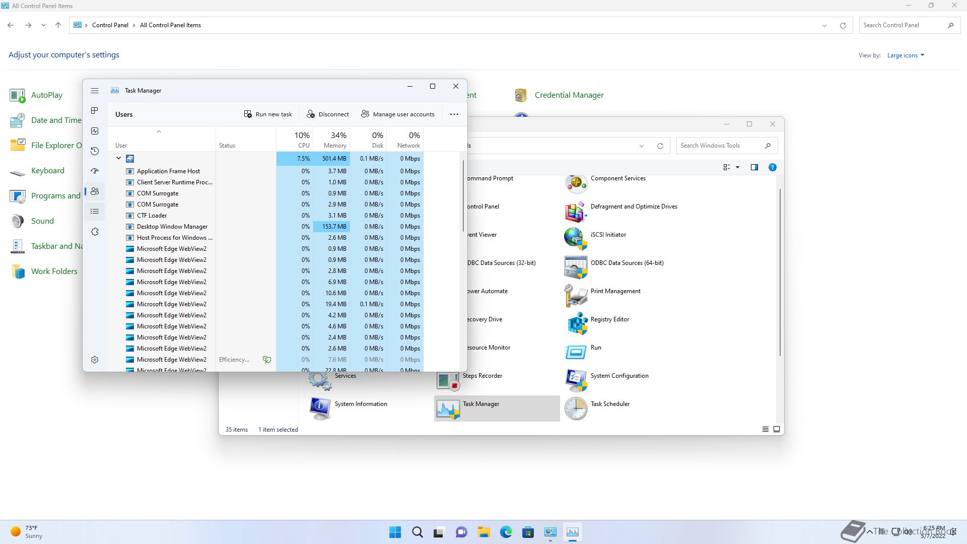Open Details page in Task Manager sidebar
The height and width of the screenshot is (544, 967).
(x=95, y=212)
